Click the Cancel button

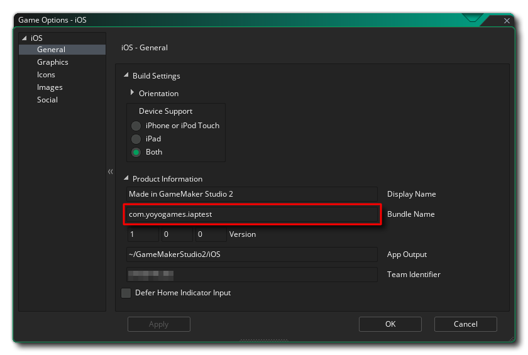tap(465, 324)
